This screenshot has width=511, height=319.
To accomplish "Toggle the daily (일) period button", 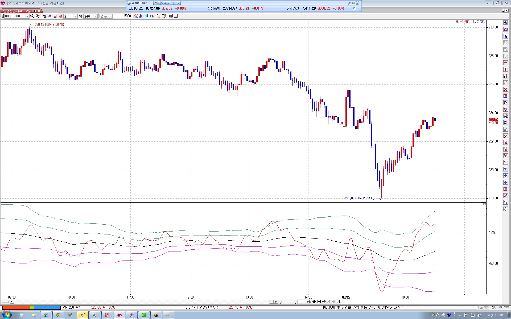I will click(44, 16).
